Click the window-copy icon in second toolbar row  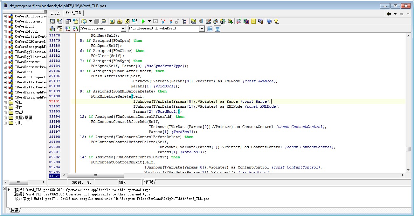click(59, 29)
